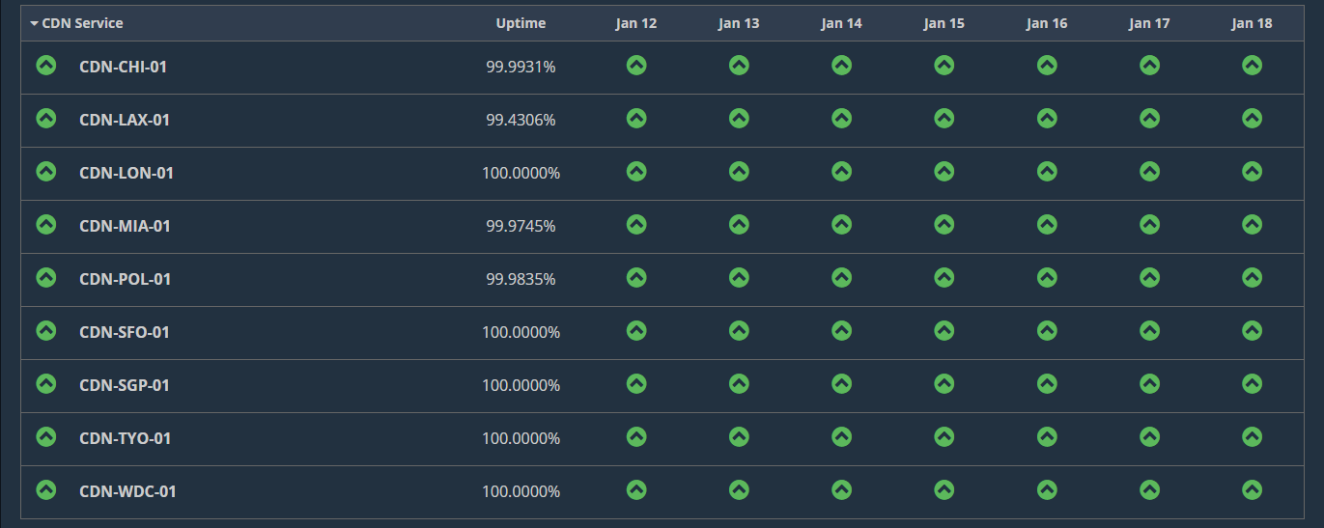Click CDN-CHI-01 status icon for Jan 12
Screen dimensions: 1324x528
click(x=635, y=65)
